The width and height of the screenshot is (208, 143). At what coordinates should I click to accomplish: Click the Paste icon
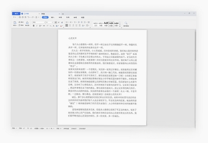[15, 22]
